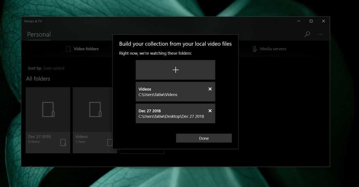This screenshot has width=359, height=187.
Task: Select the Personal section header
Action: 39,34
